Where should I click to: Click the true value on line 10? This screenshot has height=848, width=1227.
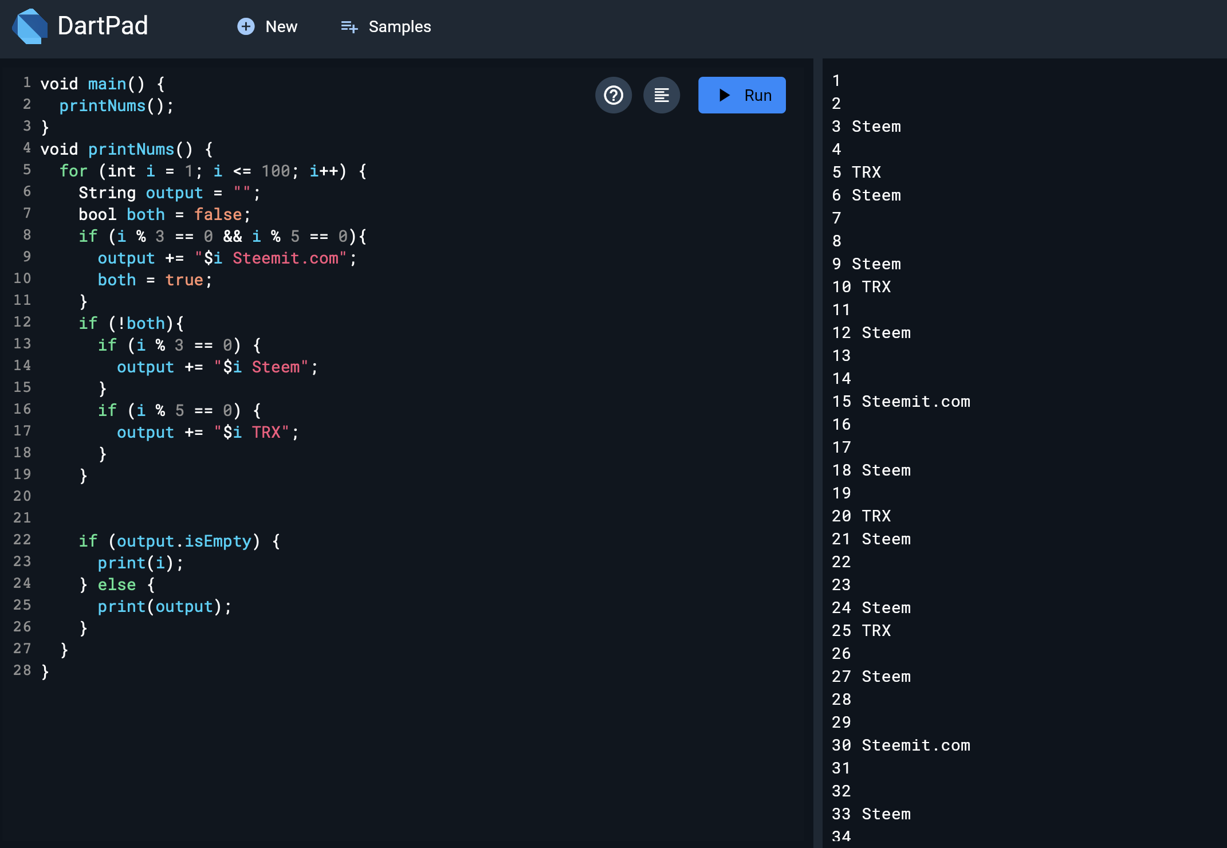click(184, 280)
